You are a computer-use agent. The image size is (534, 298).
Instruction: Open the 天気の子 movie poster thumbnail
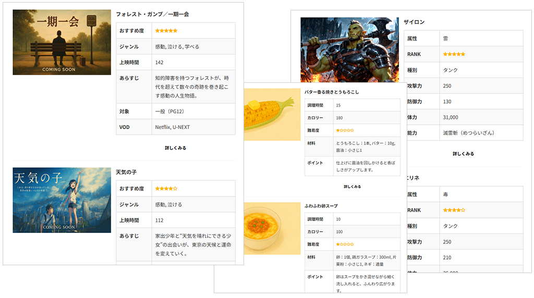click(62, 200)
